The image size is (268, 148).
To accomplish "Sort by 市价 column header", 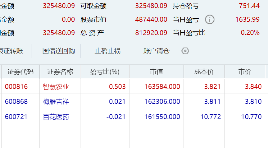I will pyautogui.click(x=245, y=72).
